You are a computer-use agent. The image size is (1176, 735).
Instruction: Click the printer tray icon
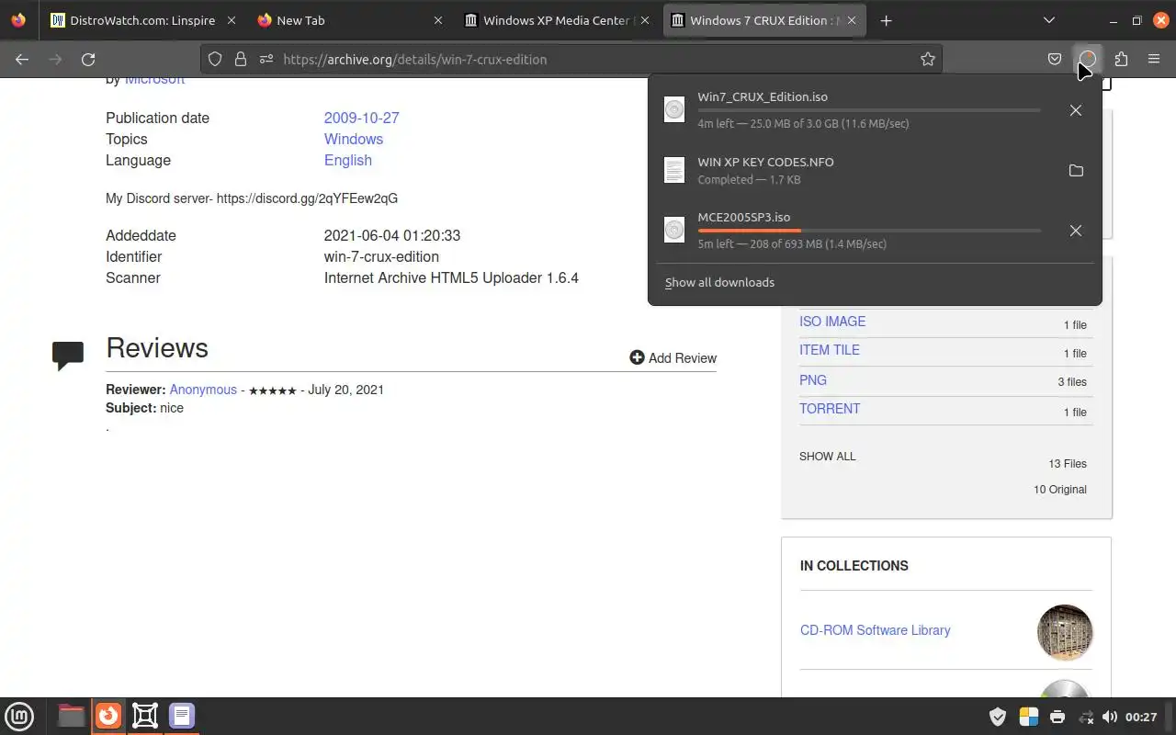pos(1057,717)
